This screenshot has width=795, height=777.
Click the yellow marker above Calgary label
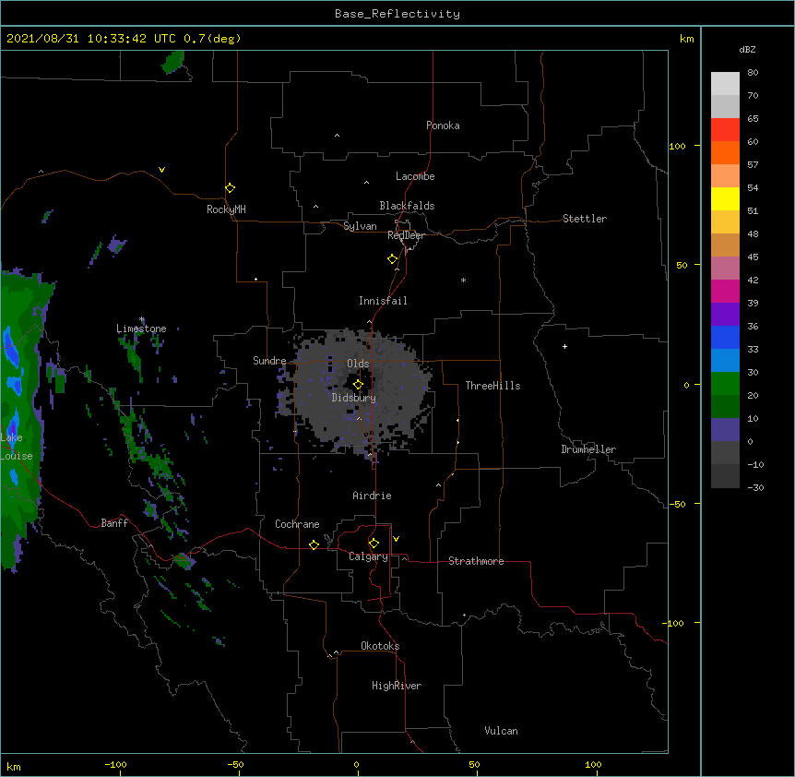[374, 544]
